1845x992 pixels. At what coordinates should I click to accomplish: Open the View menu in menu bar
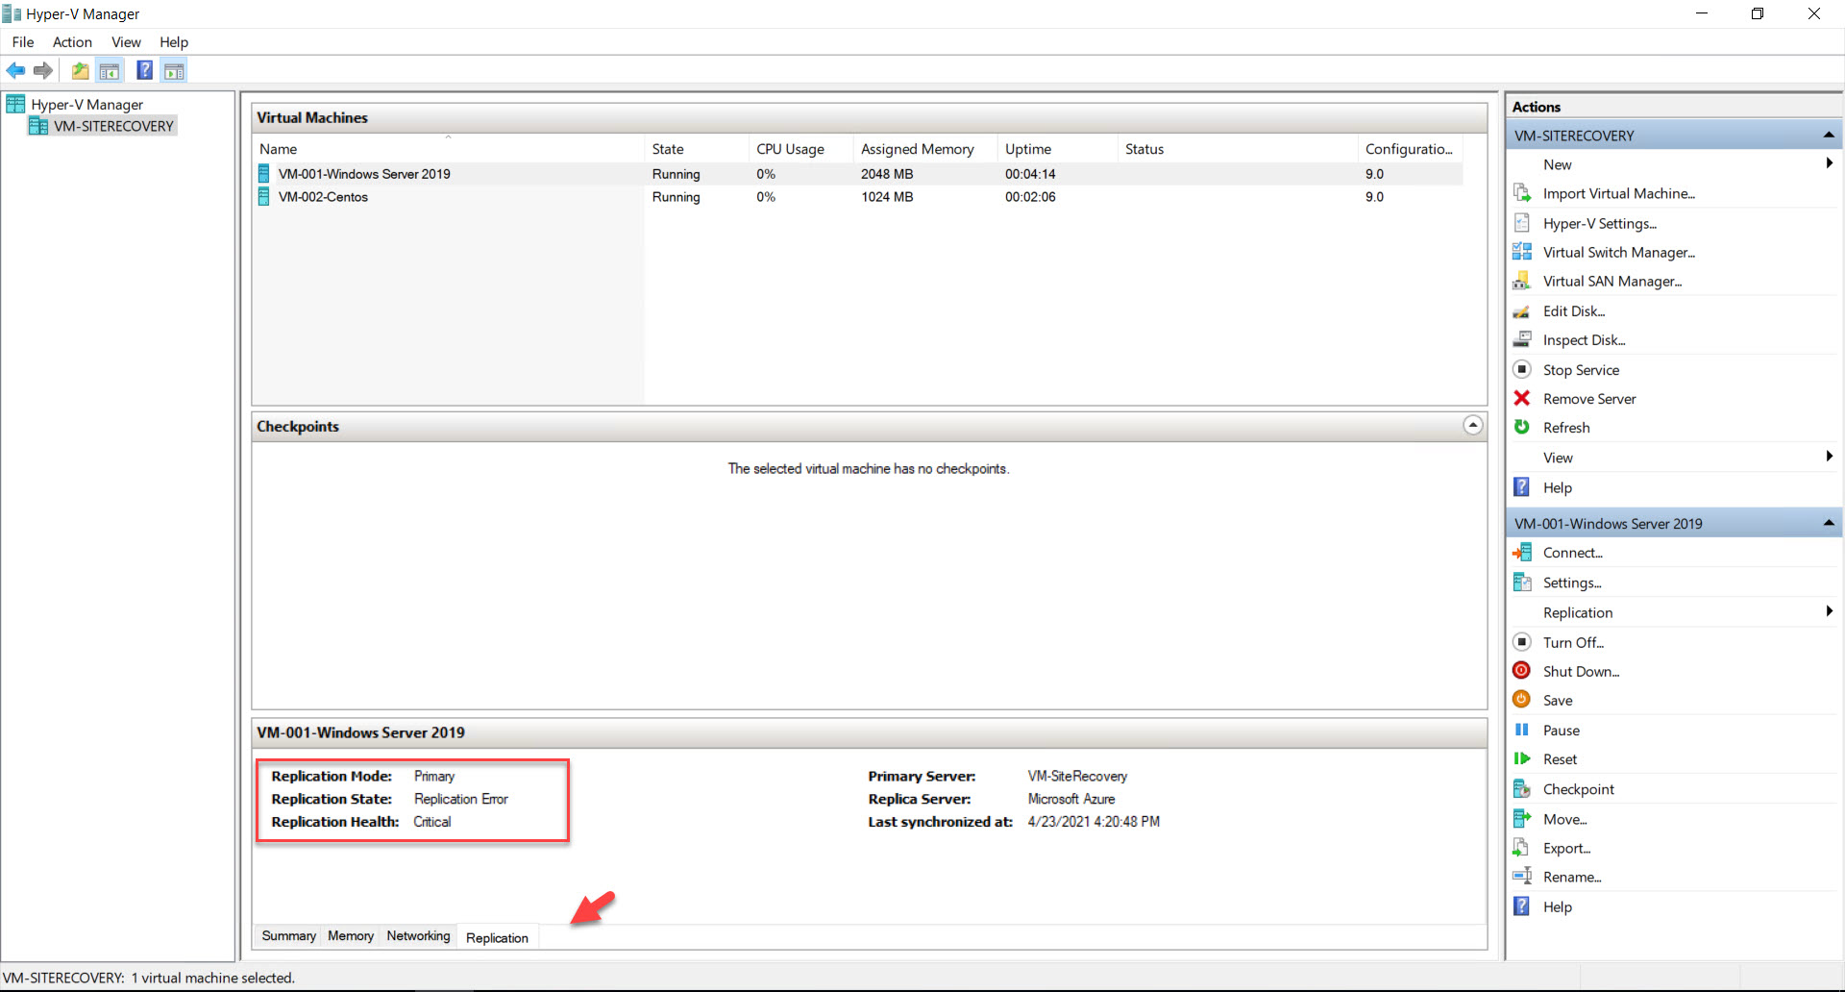point(126,42)
